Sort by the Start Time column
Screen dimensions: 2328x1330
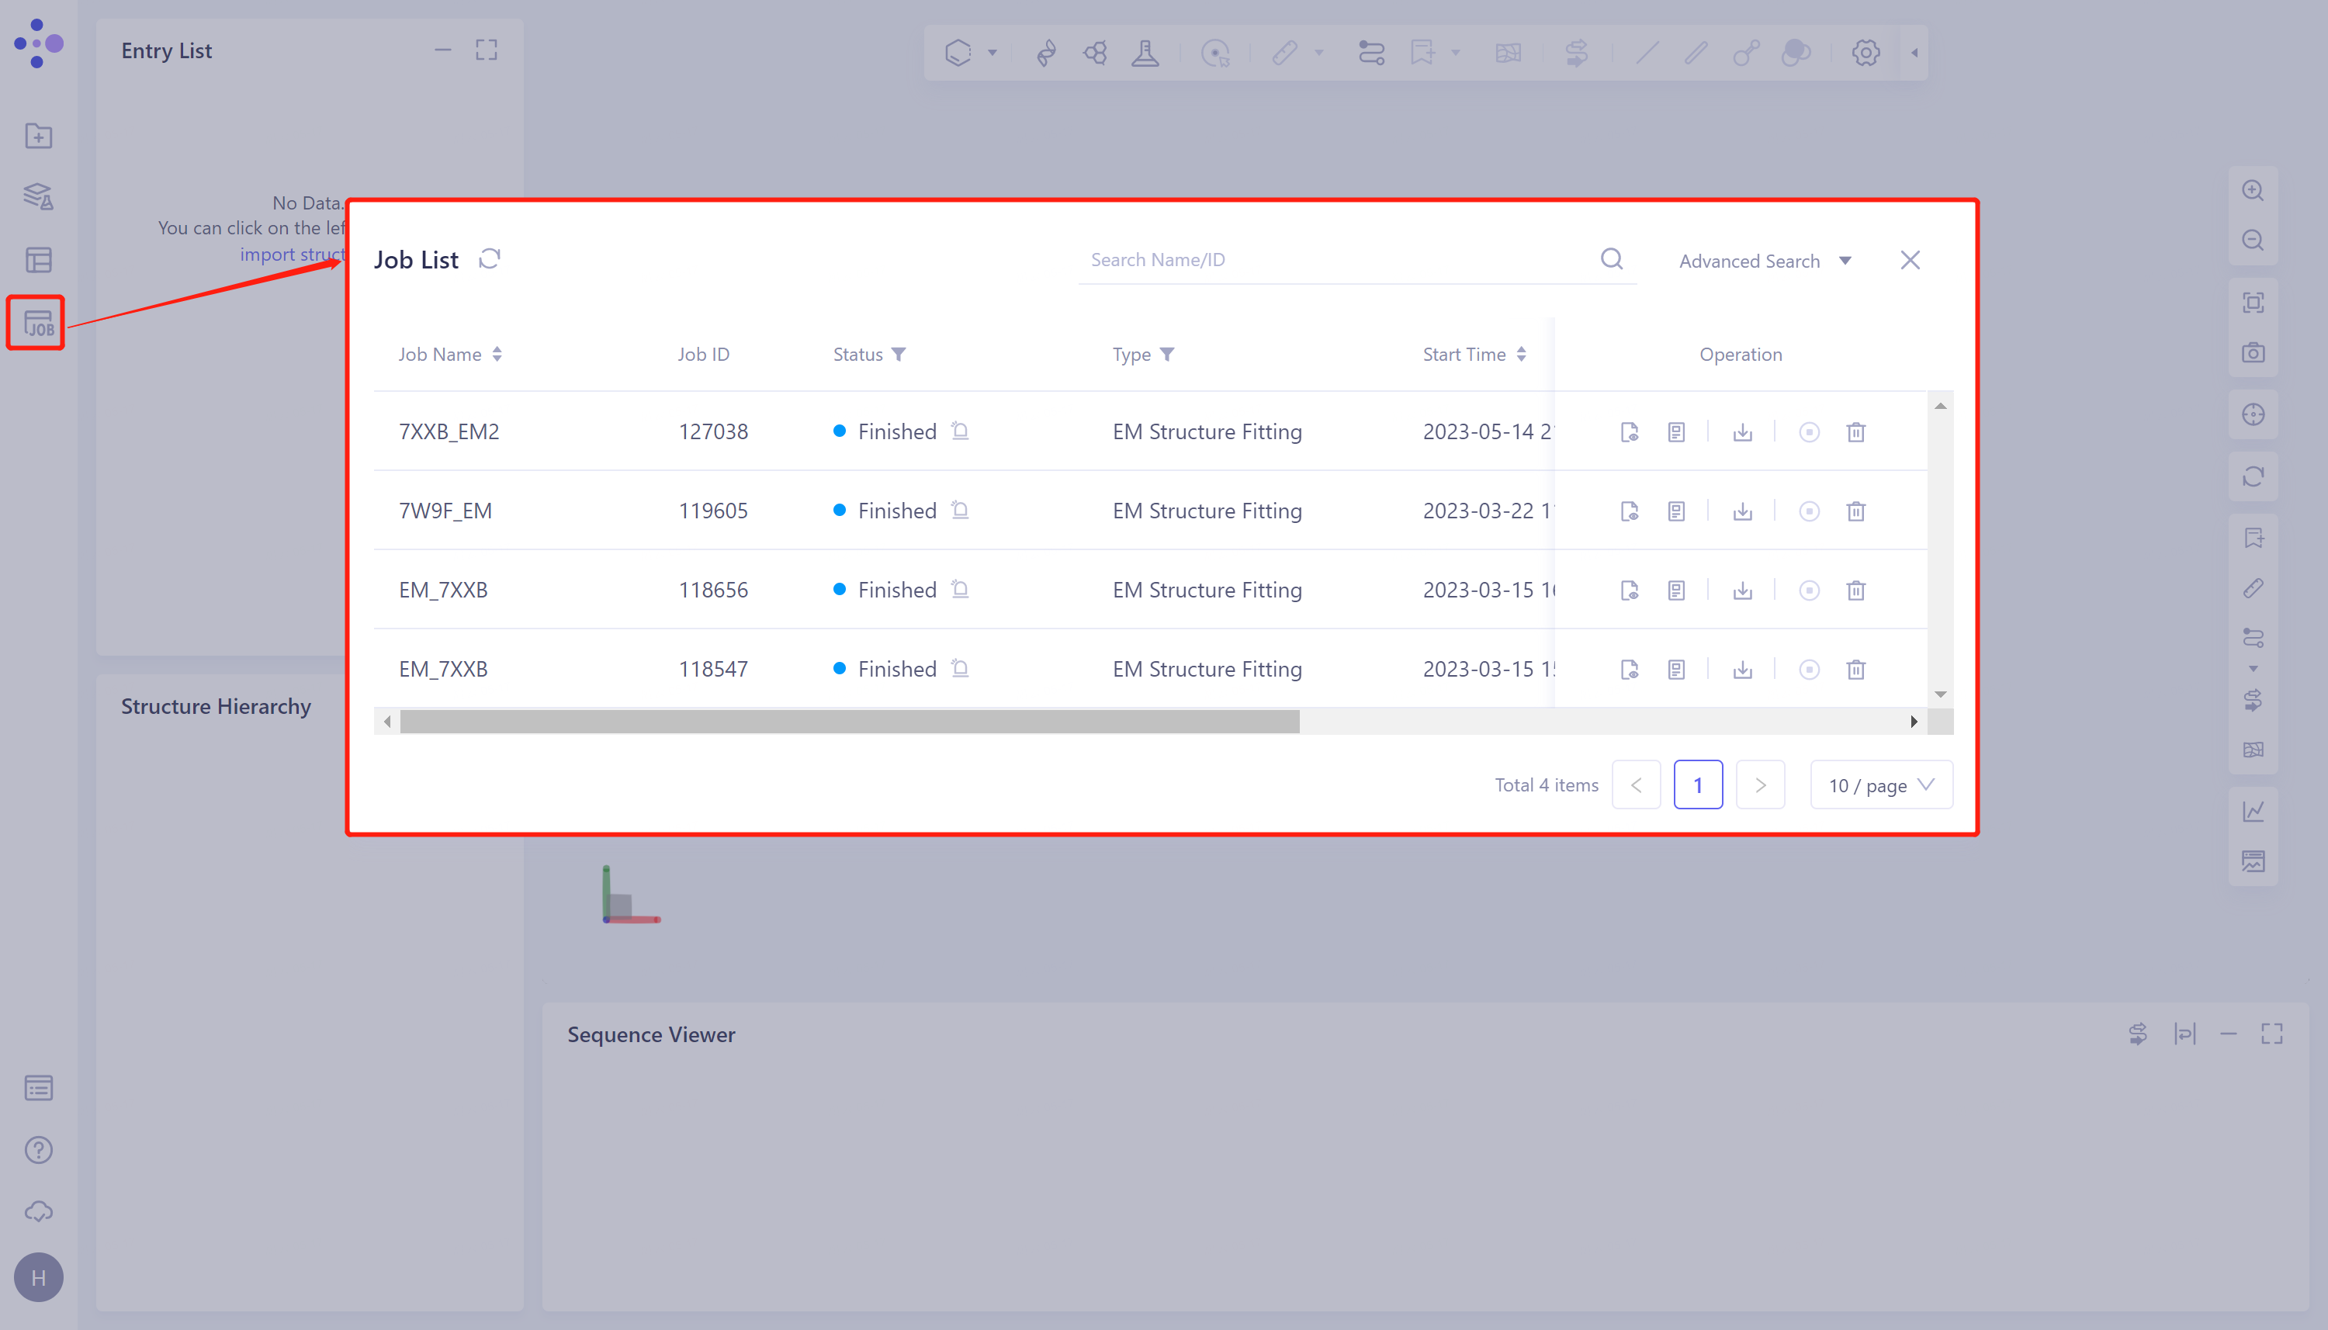[x=1522, y=355]
